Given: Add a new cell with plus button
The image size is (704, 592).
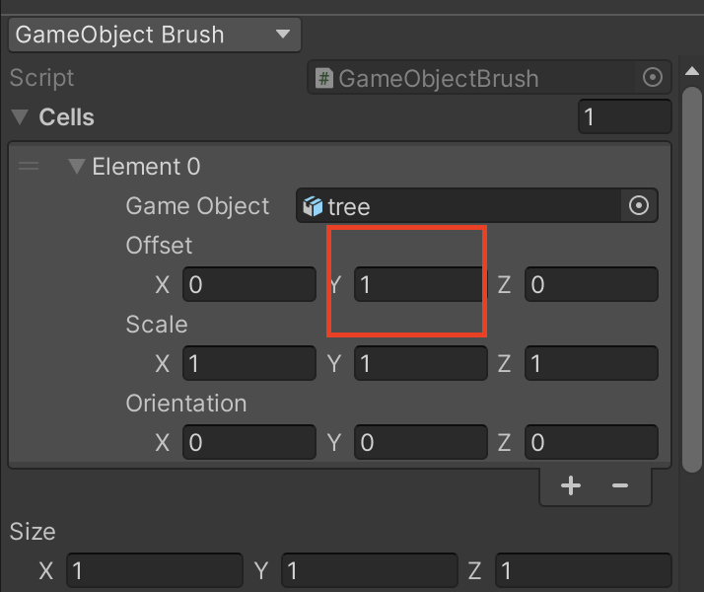Looking at the screenshot, I should coord(570,485).
